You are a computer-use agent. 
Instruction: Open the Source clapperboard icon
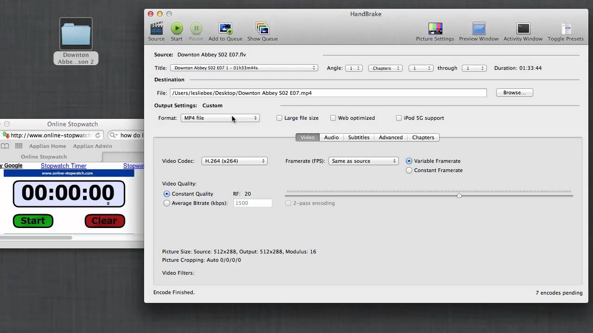[156, 28]
